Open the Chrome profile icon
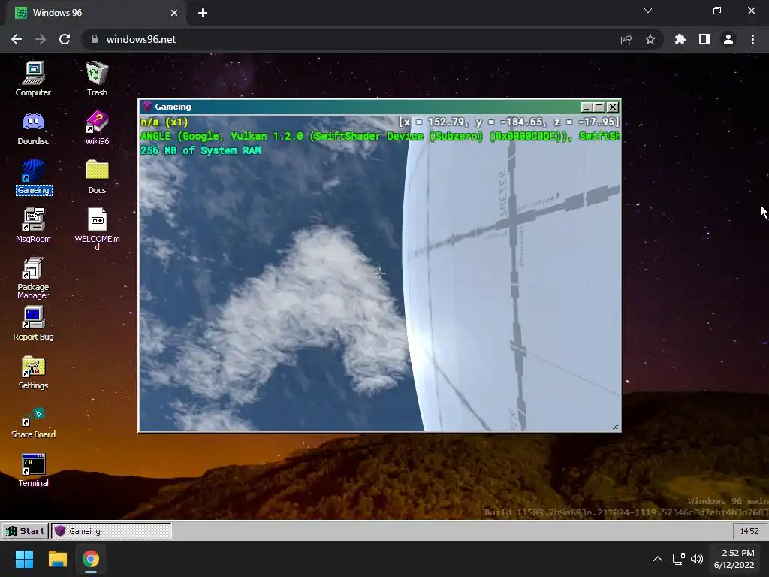Screen dimensions: 769x577 point(728,39)
